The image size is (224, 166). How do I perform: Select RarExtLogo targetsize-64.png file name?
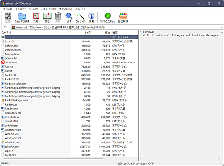[32, 96]
